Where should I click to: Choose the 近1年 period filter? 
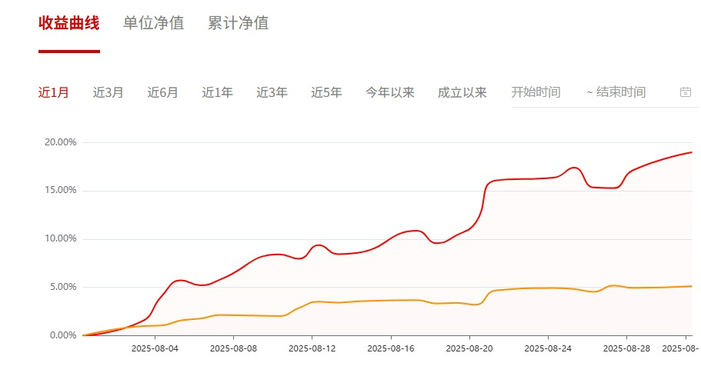coord(217,92)
